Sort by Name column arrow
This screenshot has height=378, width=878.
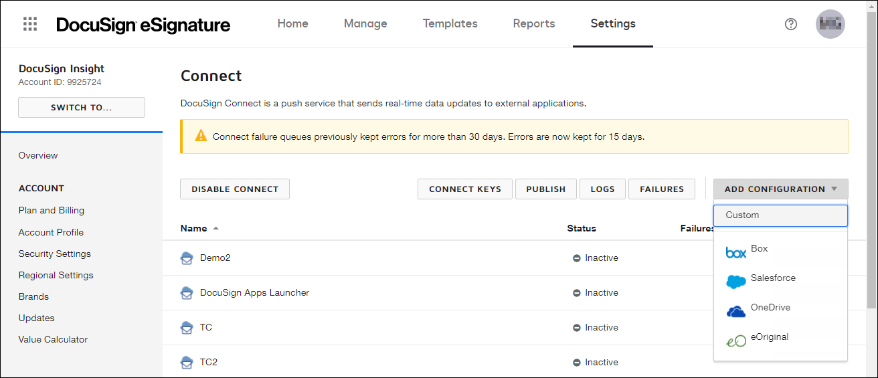point(215,228)
